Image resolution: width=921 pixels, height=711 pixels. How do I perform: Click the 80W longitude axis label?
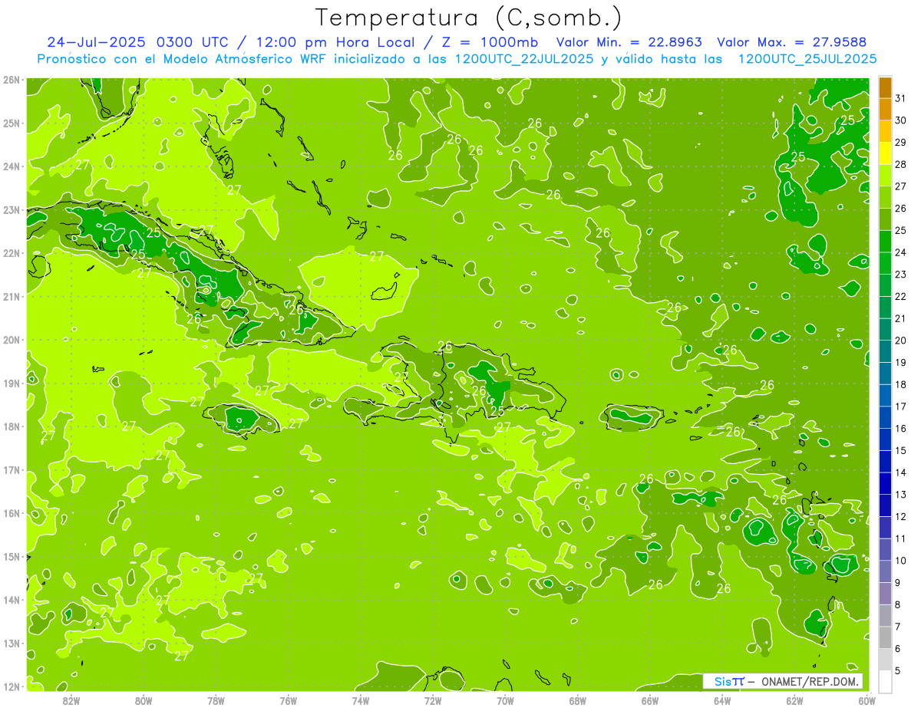click(144, 700)
